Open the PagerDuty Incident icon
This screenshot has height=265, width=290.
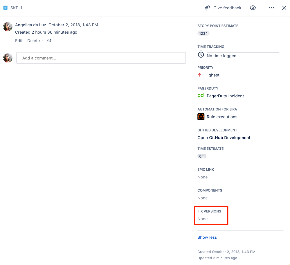(201, 96)
